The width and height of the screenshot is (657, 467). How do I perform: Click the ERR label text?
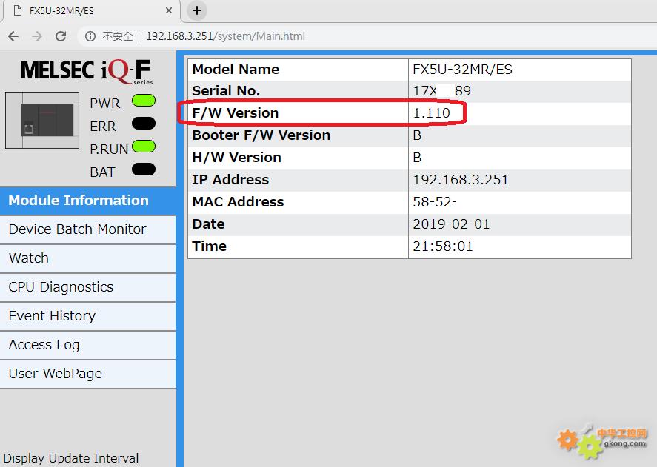tap(103, 126)
